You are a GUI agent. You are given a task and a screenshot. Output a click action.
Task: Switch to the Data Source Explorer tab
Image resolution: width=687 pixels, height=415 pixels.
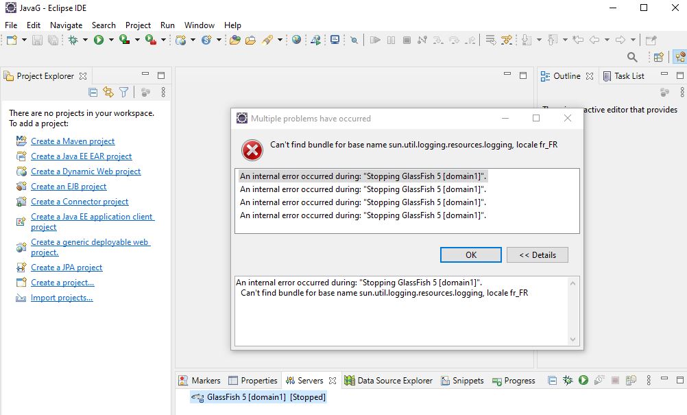point(389,380)
